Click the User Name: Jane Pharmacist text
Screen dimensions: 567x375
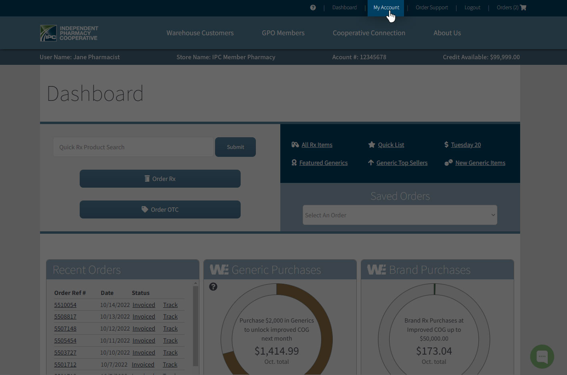point(80,57)
